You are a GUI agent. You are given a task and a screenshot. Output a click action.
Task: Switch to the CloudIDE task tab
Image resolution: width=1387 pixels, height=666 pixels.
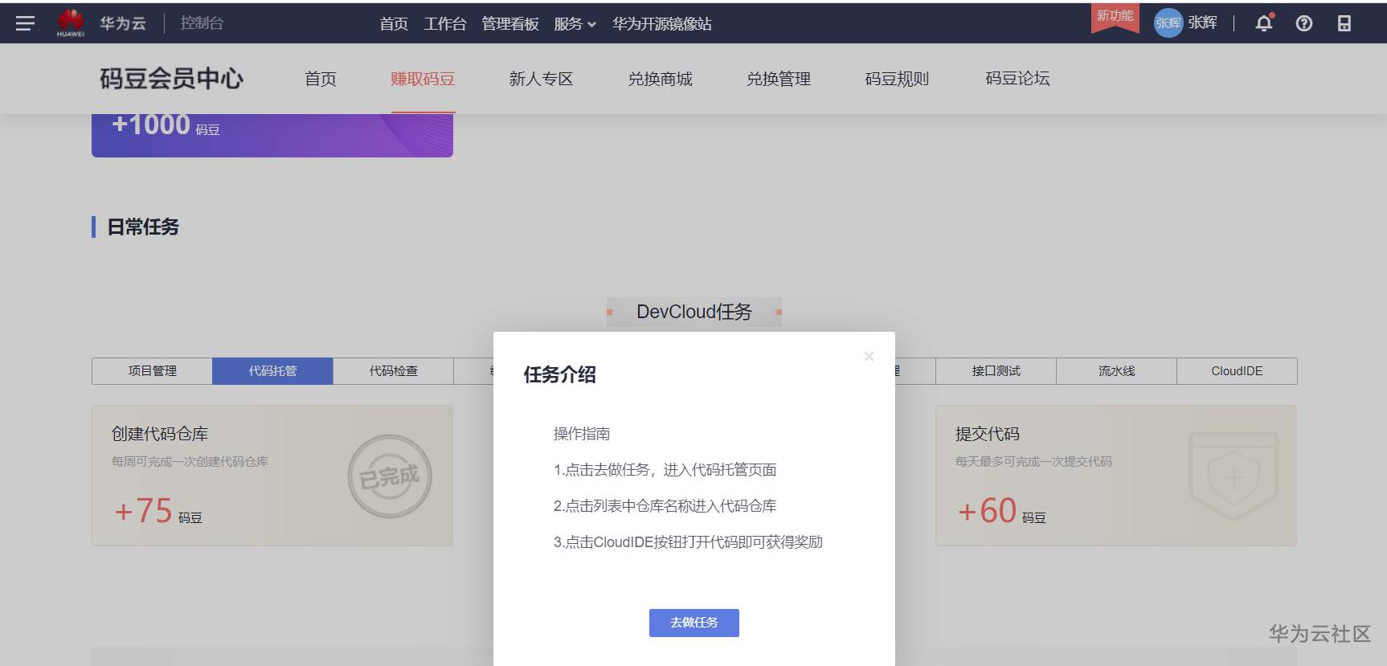point(1237,371)
